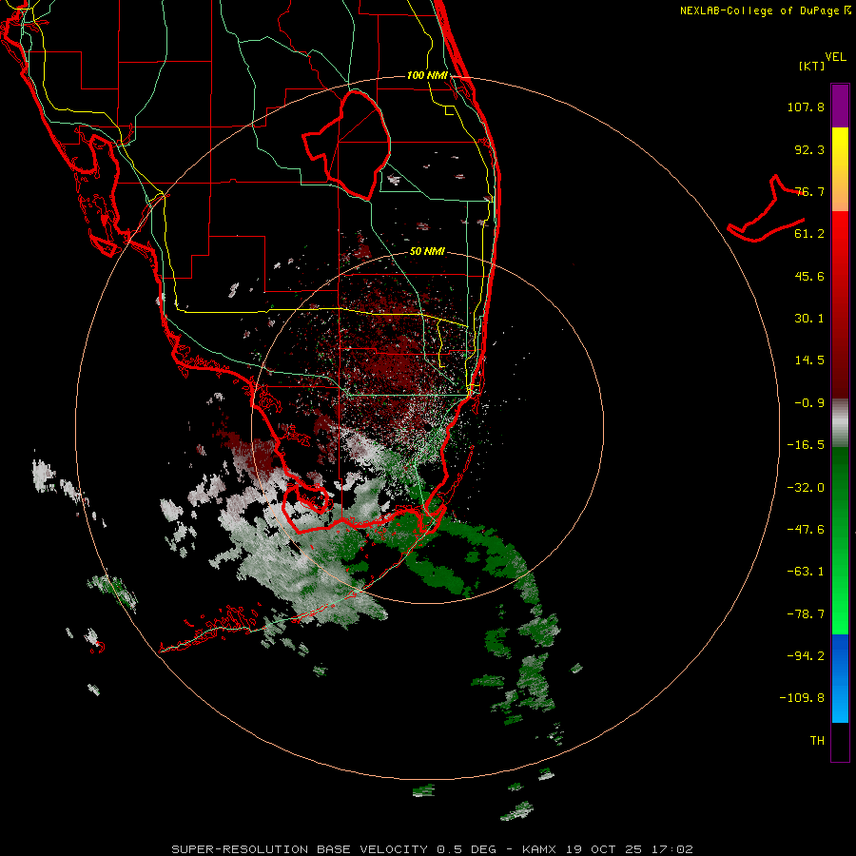Select the -63.1 legend value
The width and height of the screenshot is (856, 856).
[x=806, y=572]
